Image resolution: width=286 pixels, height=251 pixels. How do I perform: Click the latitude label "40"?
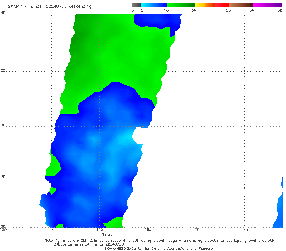click(x=3, y=13)
